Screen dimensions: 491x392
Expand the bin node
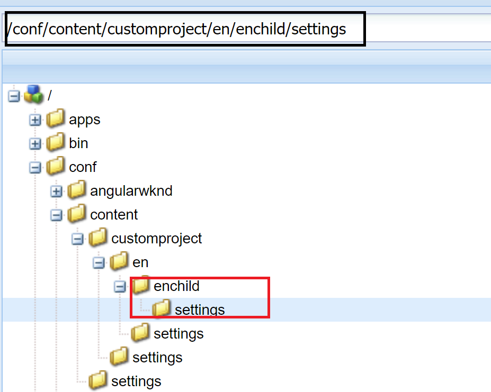click(x=35, y=144)
